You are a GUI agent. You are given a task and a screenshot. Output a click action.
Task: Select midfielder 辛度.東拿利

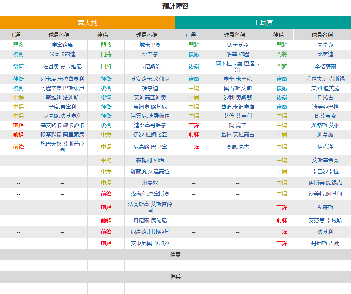pyautogui.click(x=62, y=107)
